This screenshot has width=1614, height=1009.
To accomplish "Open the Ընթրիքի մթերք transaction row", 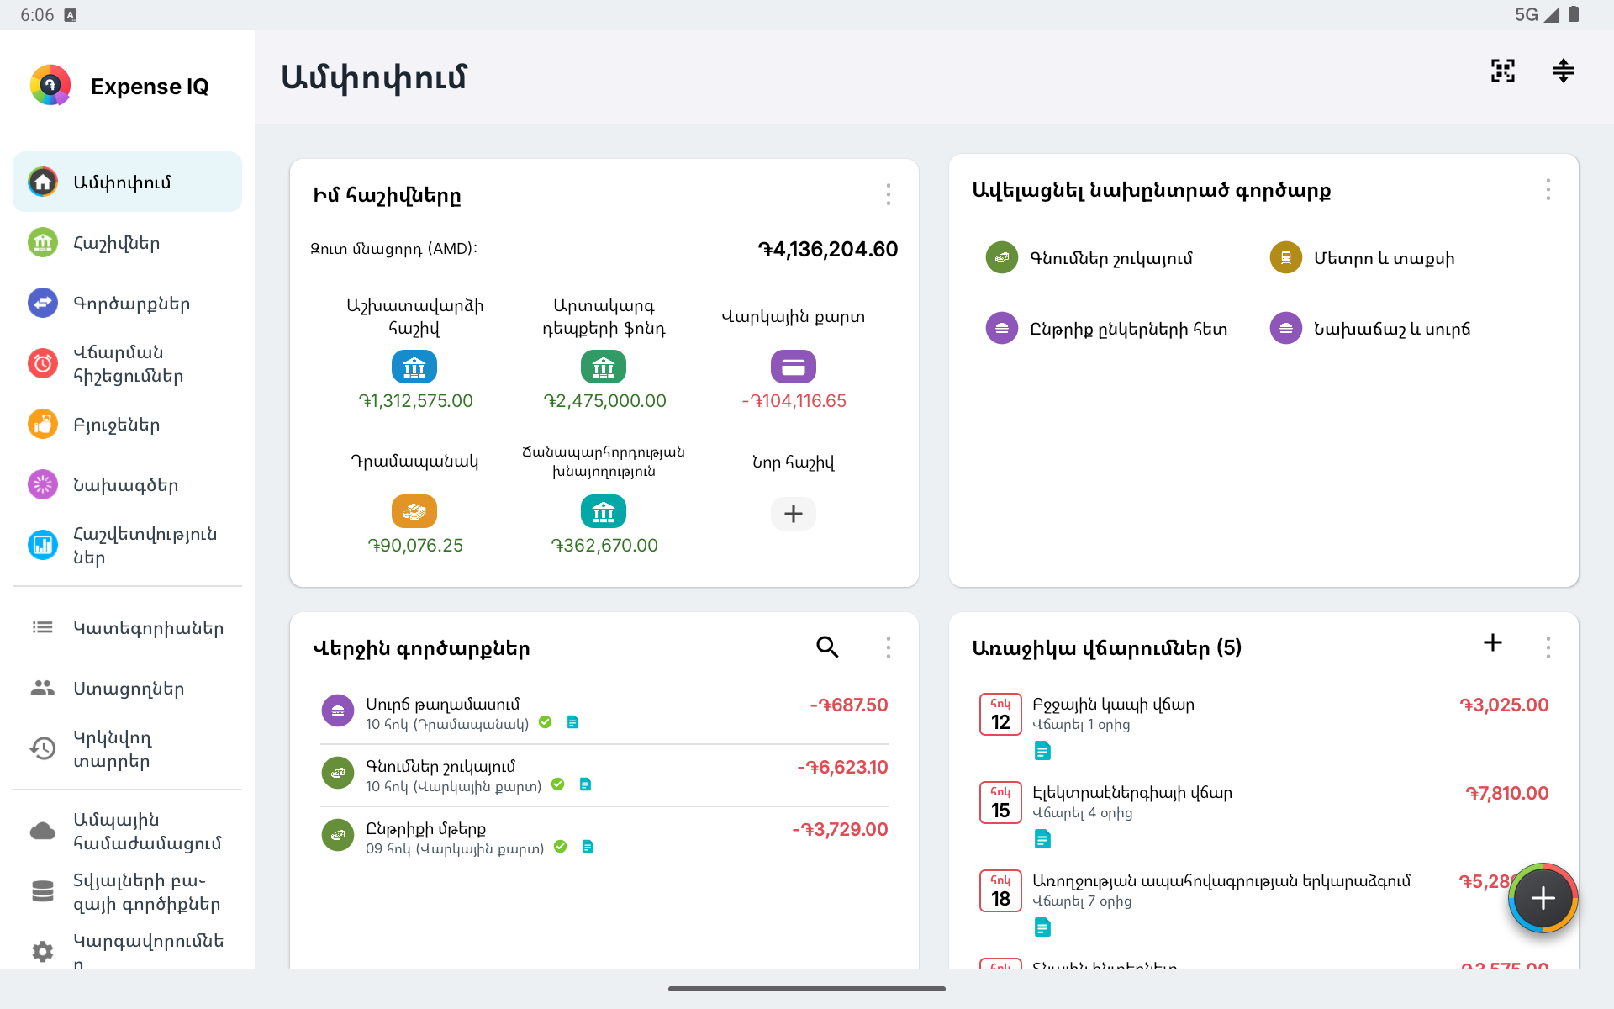I will 604,837.
